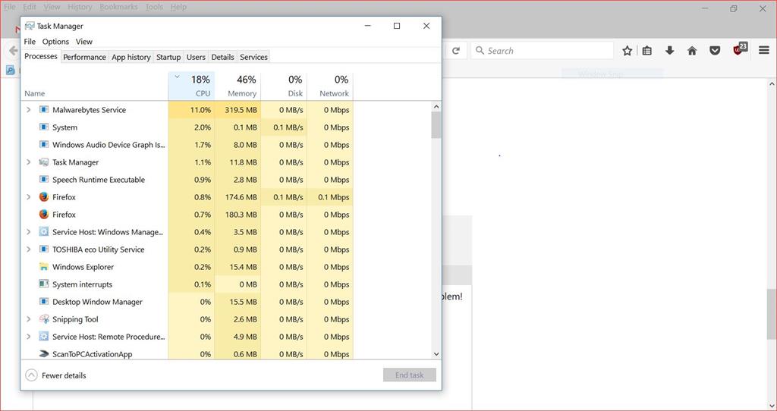
Task: Click the Desktop Window Manager icon
Action: (x=43, y=302)
